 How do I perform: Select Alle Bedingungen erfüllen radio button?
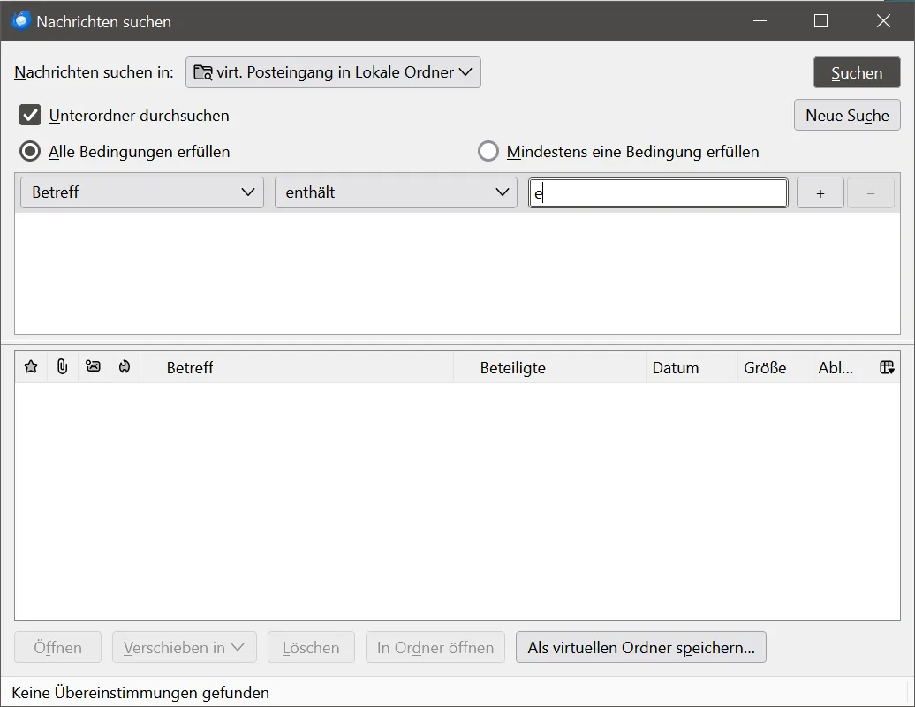tap(30, 151)
